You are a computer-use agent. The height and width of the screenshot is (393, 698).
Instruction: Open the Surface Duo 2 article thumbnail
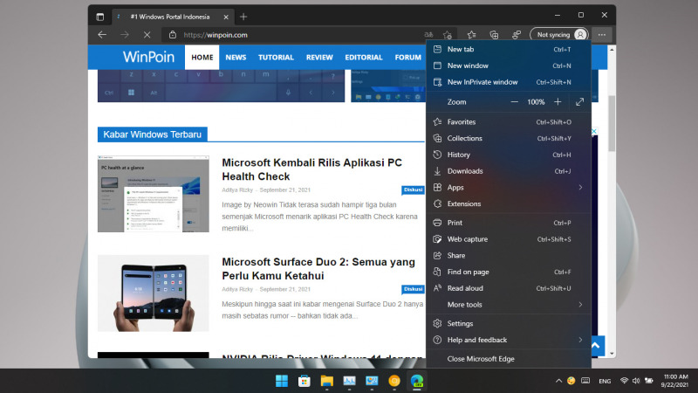[154, 293]
